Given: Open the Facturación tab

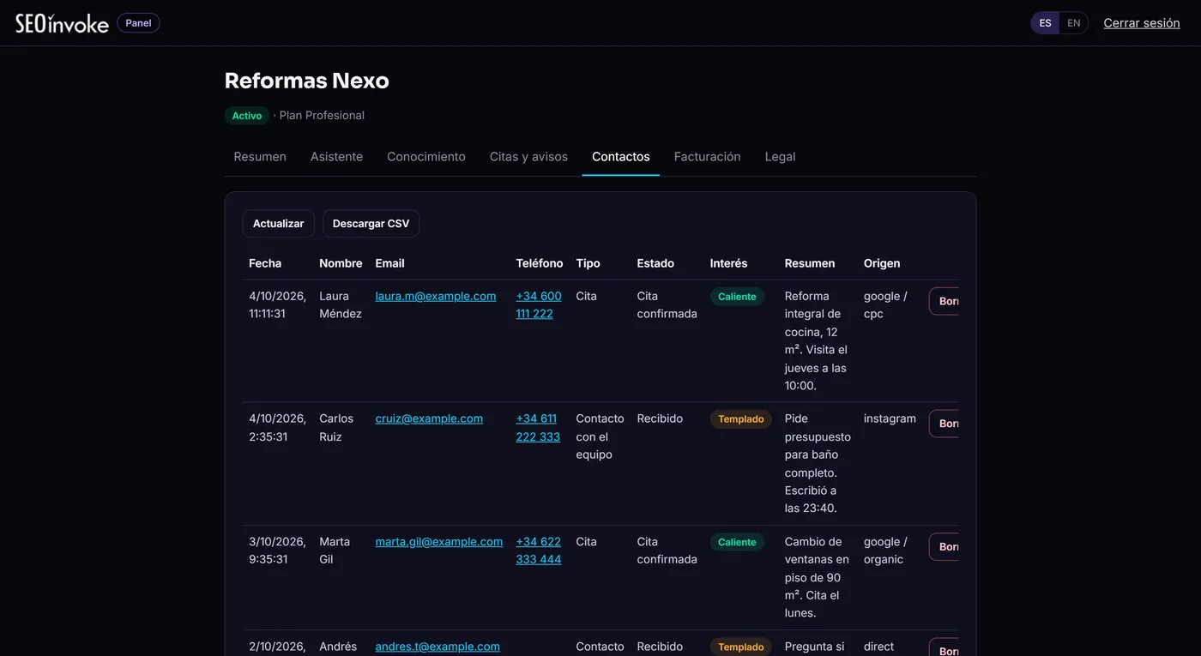Looking at the screenshot, I should (707, 157).
